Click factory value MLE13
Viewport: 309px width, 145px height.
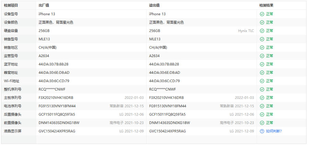[x=44, y=39]
